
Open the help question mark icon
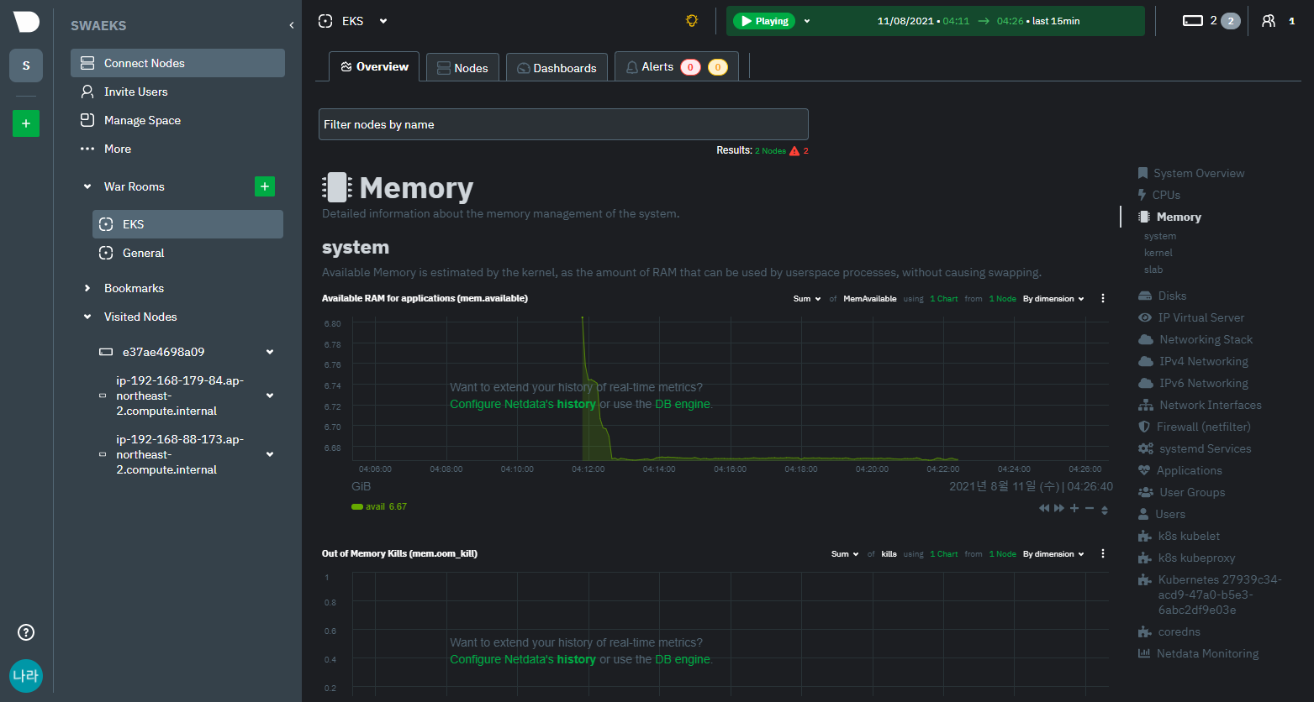[26, 632]
